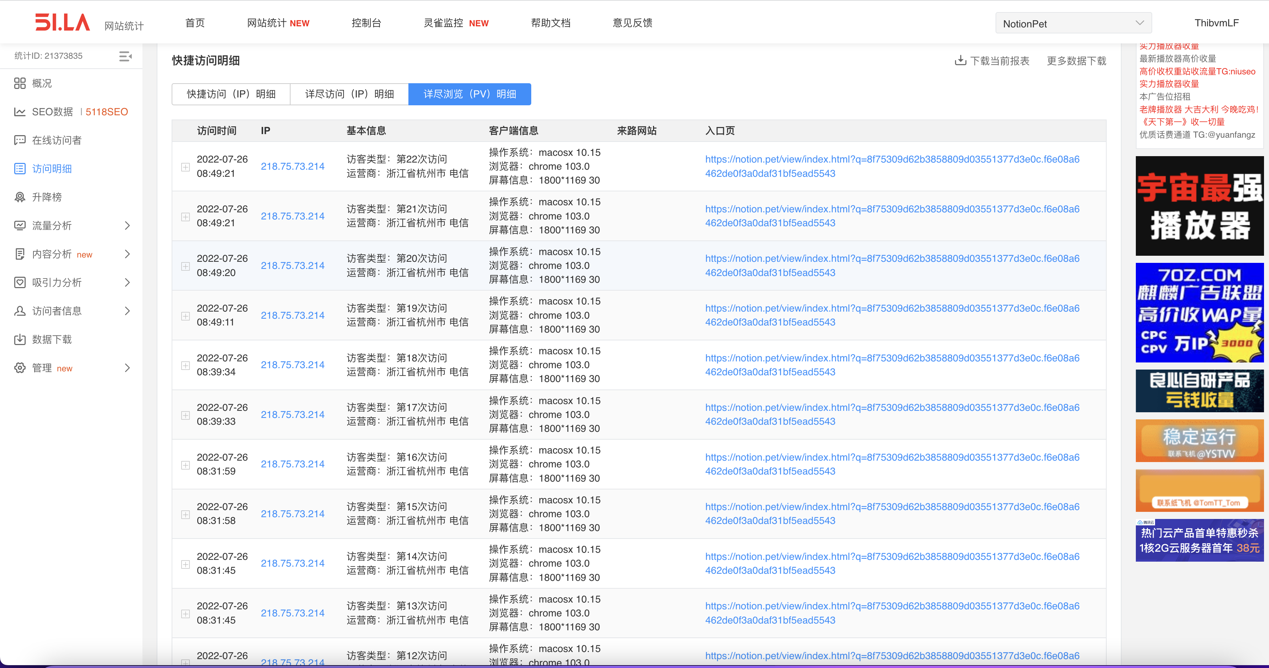Screen dimensions: 1269x668
Task: Click the 访问者信息 person icon
Action: point(20,311)
